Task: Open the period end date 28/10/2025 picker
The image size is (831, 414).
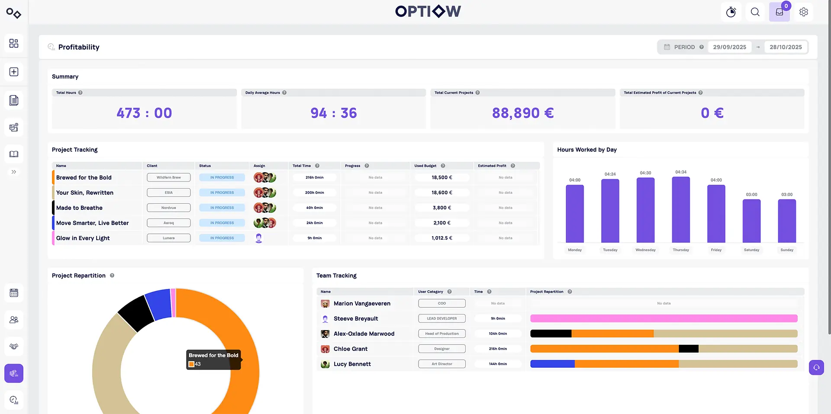Action: click(x=786, y=47)
